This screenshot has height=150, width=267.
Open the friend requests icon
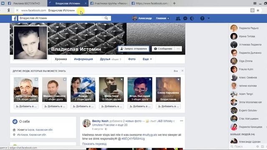pos(178,18)
